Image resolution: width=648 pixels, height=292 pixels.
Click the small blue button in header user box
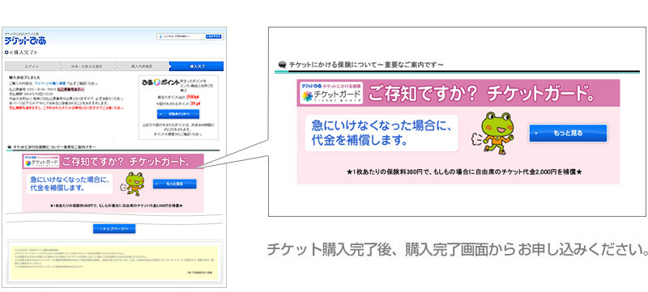pyautogui.click(x=214, y=36)
